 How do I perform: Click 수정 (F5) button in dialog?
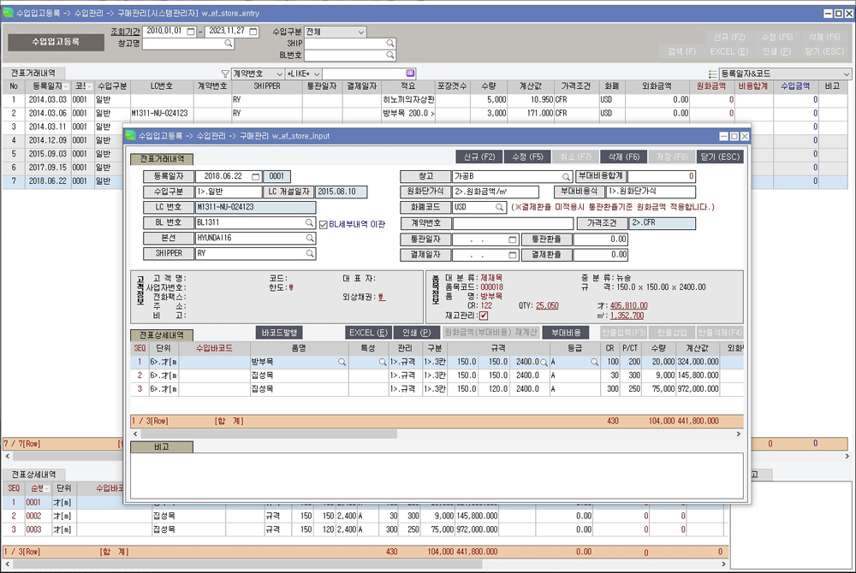527,157
